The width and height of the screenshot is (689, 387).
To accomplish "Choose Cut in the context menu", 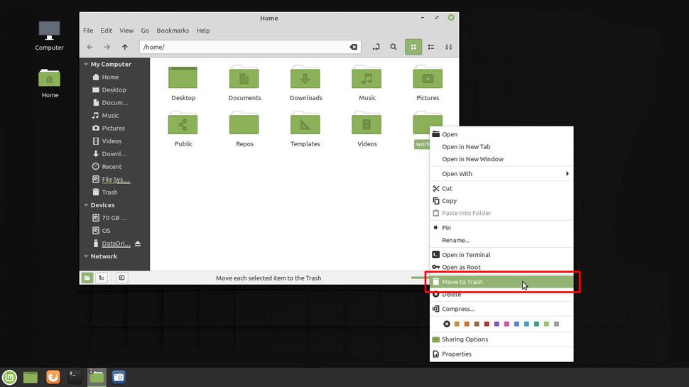I will point(501,188).
